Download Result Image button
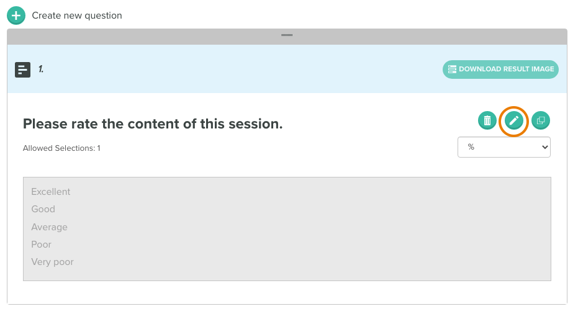Image resolution: width=578 pixels, height=314 pixels. 500,70
